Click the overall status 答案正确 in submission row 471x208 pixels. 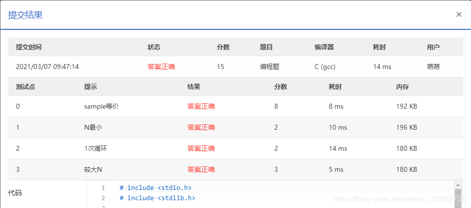click(x=161, y=67)
